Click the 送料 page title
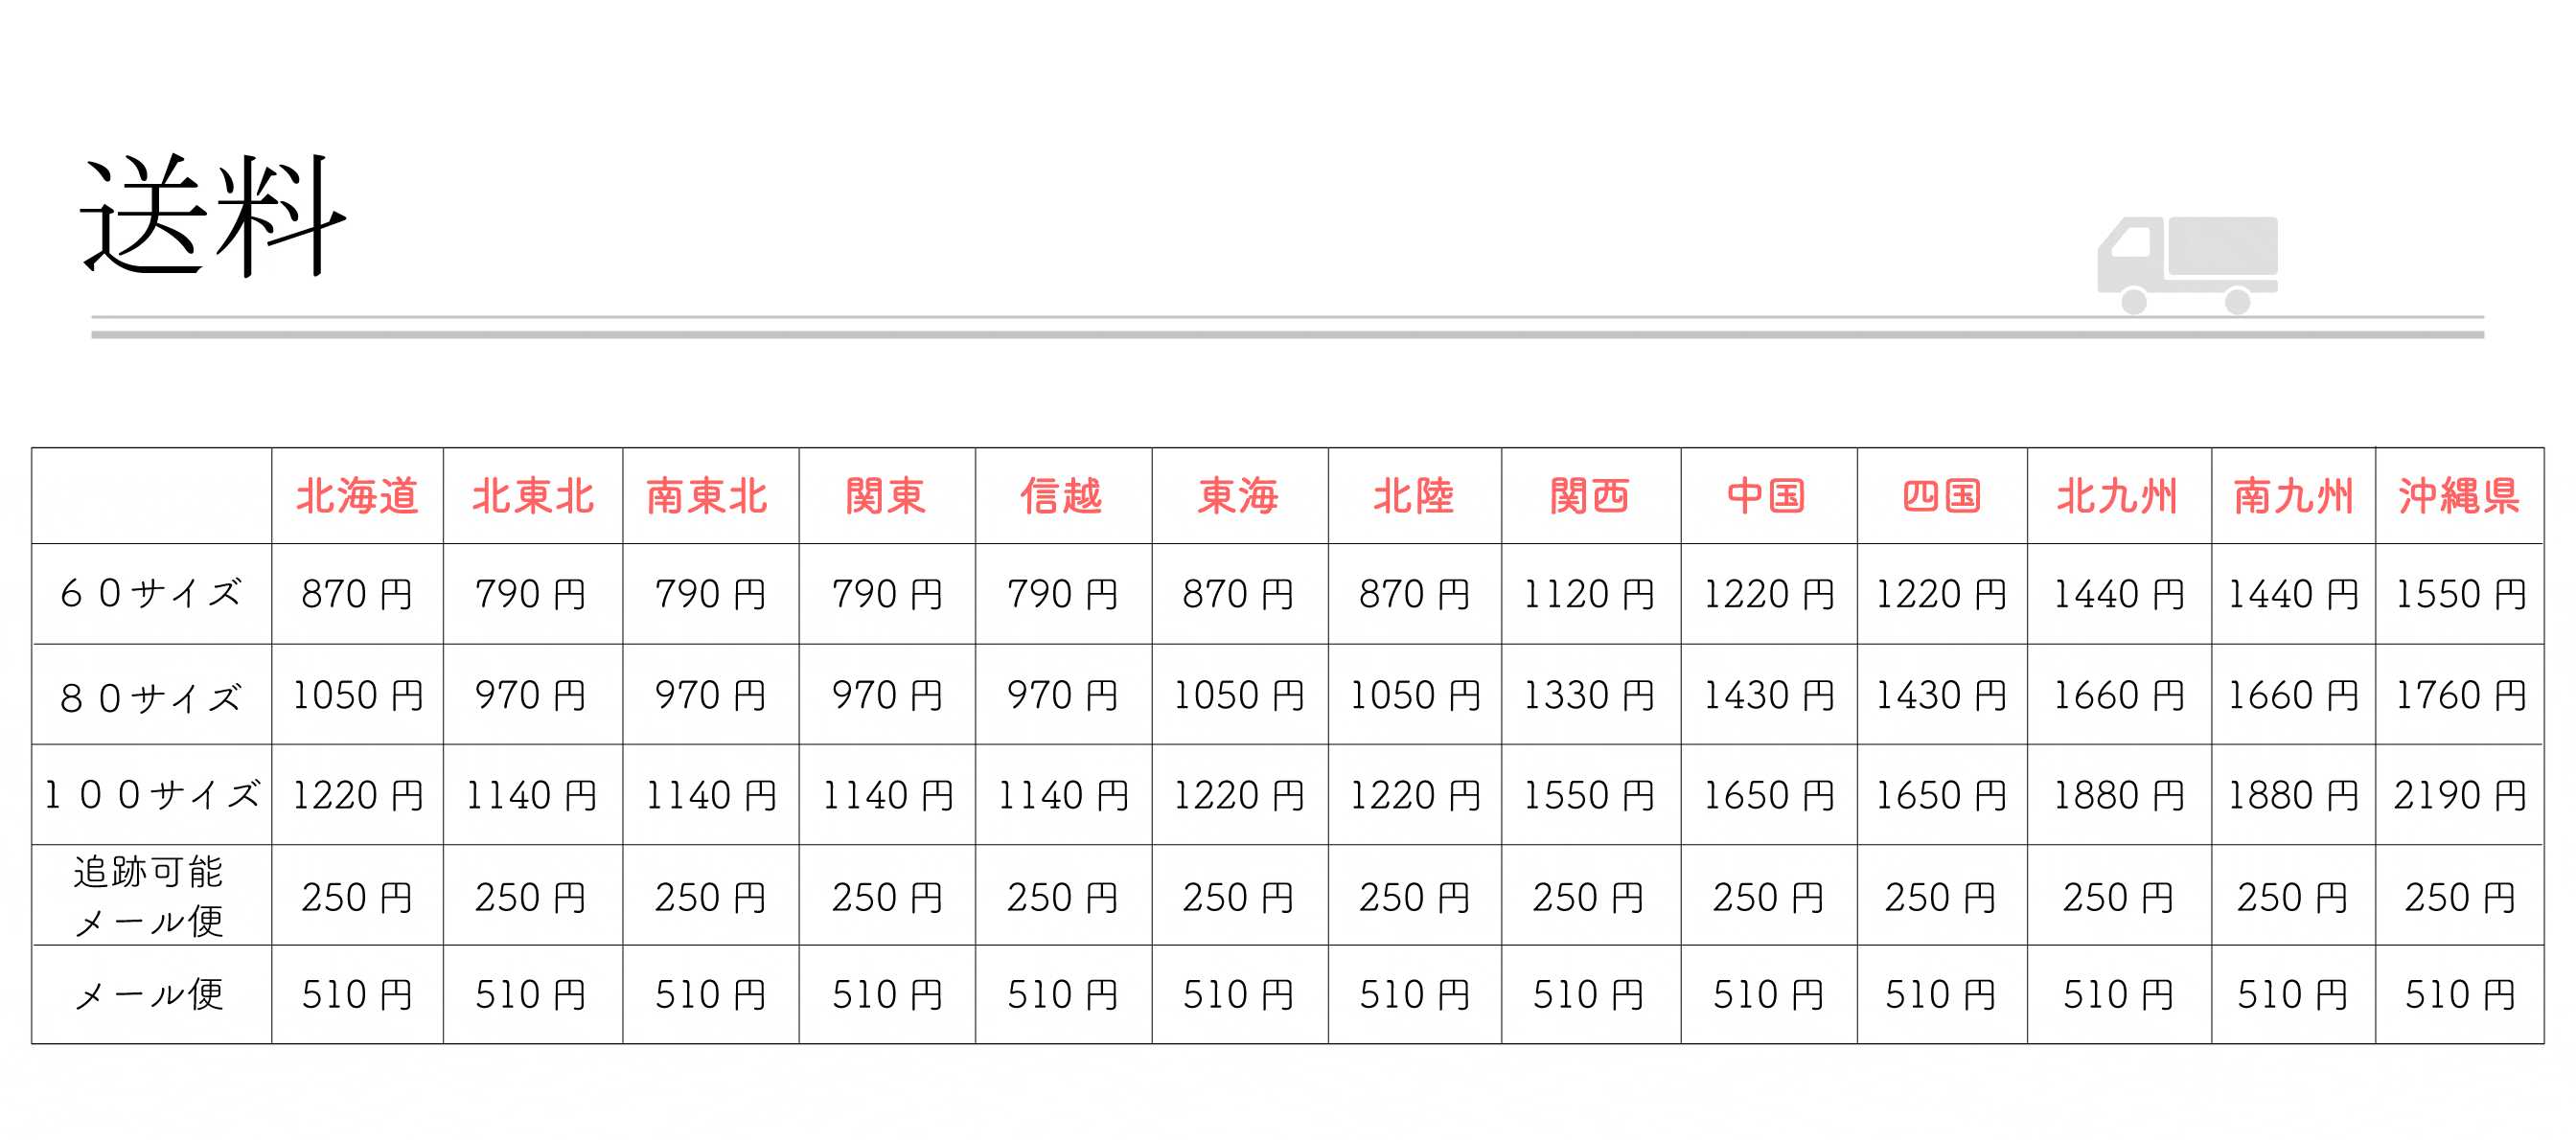Image resolution: width=2576 pixels, height=1140 pixels. [212, 216]
